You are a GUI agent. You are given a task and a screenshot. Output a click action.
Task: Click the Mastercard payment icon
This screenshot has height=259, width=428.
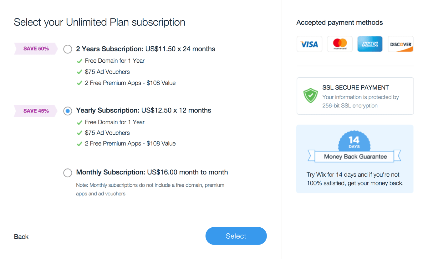coord(339,44)
